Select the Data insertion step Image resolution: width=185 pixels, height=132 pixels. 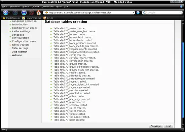pyautogui.click(x=20, y=52)
